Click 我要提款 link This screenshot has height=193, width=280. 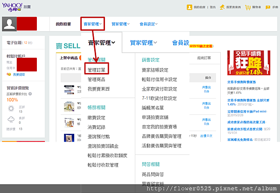pos(19,74)
